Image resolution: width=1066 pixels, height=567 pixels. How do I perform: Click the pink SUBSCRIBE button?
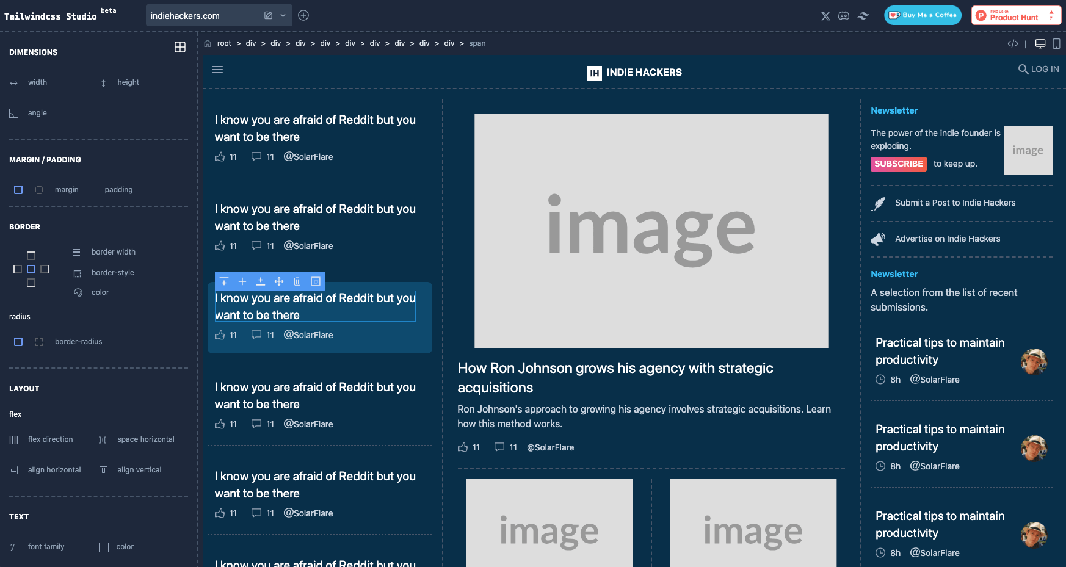click(x=898, y=164)
